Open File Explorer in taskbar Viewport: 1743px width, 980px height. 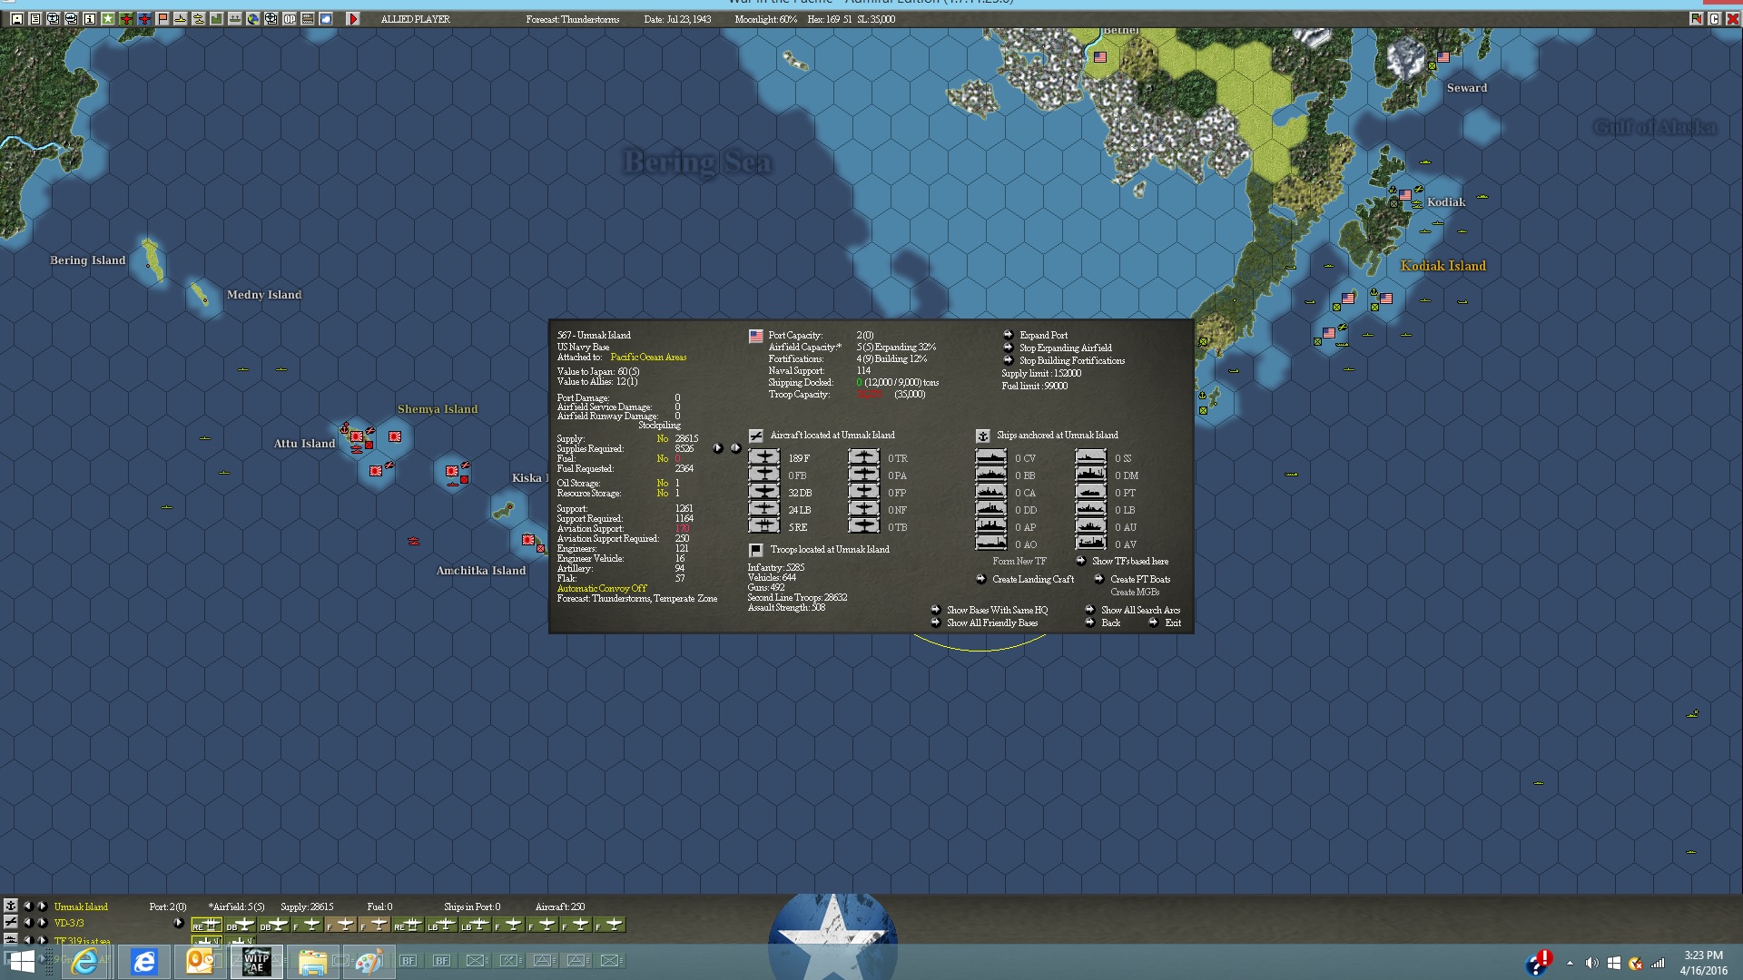tap(311, 961)
